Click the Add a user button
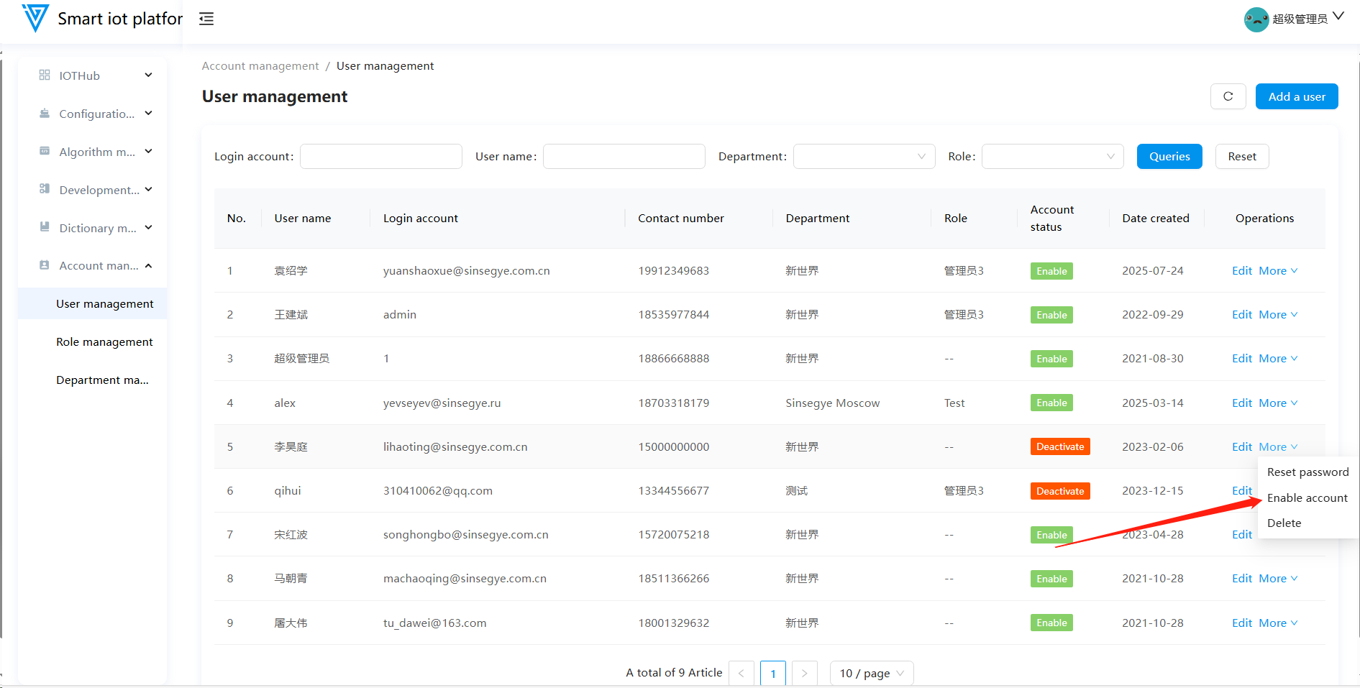 [1297, 96]
